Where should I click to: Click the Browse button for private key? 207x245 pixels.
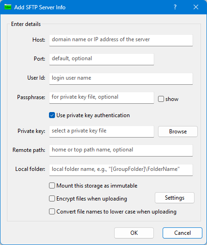coord(178,132)
